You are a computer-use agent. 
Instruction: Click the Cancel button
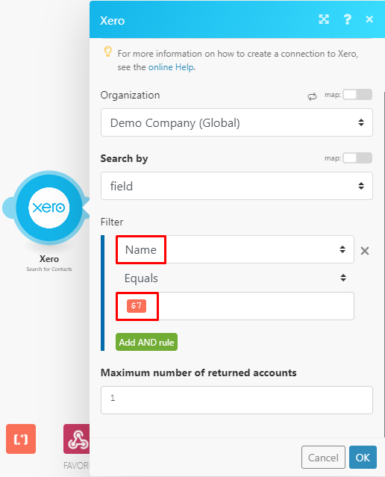click(323, 458)
